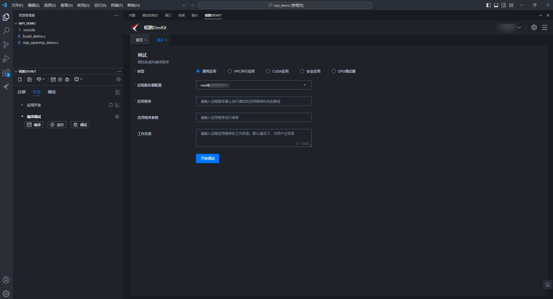Open the Search view in activity bar
The height and width of the screenshot is (299, 553).
tap(6, 31)
